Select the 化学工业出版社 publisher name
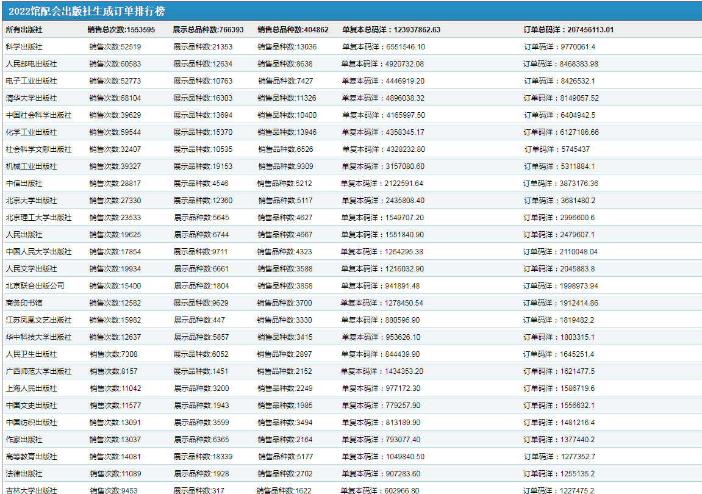 pyautogui.click(x=31, y=132)
